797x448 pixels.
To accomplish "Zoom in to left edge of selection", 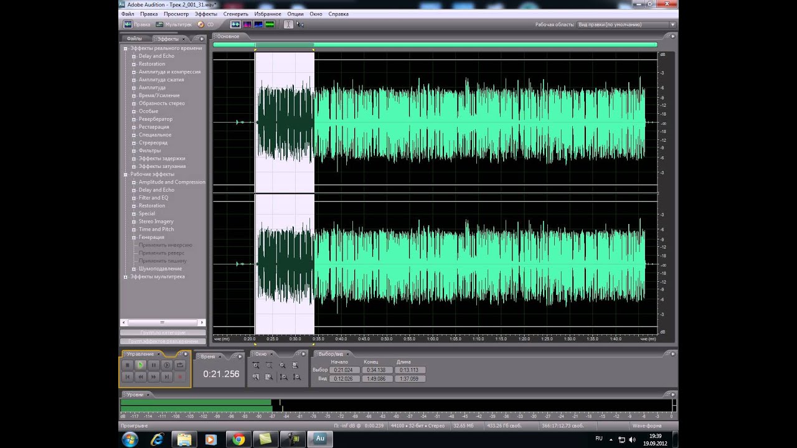I will click(x=256, y=376).
